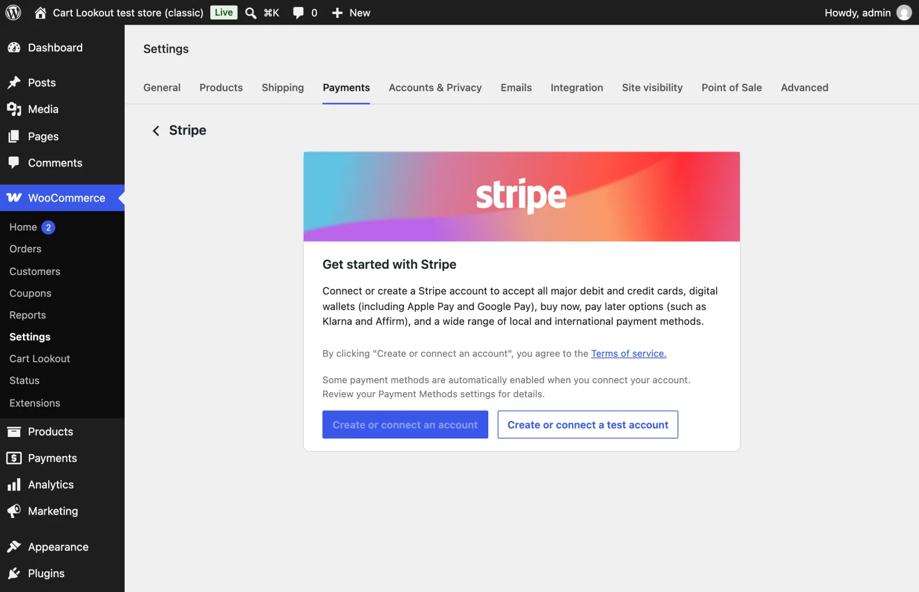Click the Appearance paintbrush icon
The height and width of the screenshot is (592, 919).
coord(14,547)
